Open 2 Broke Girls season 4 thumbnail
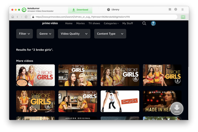The width and height of the screenshot is (198, 132). (35, 101)
